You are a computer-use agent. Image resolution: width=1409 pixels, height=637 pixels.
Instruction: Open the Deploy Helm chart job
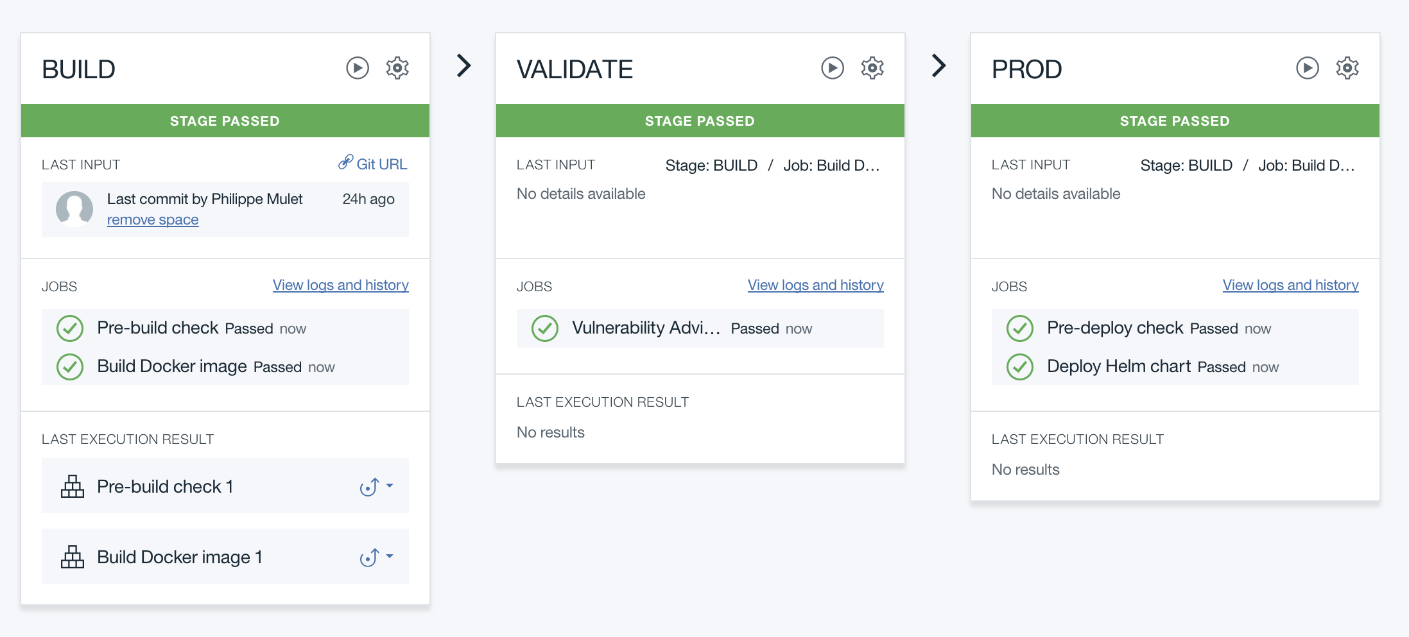1118,367
